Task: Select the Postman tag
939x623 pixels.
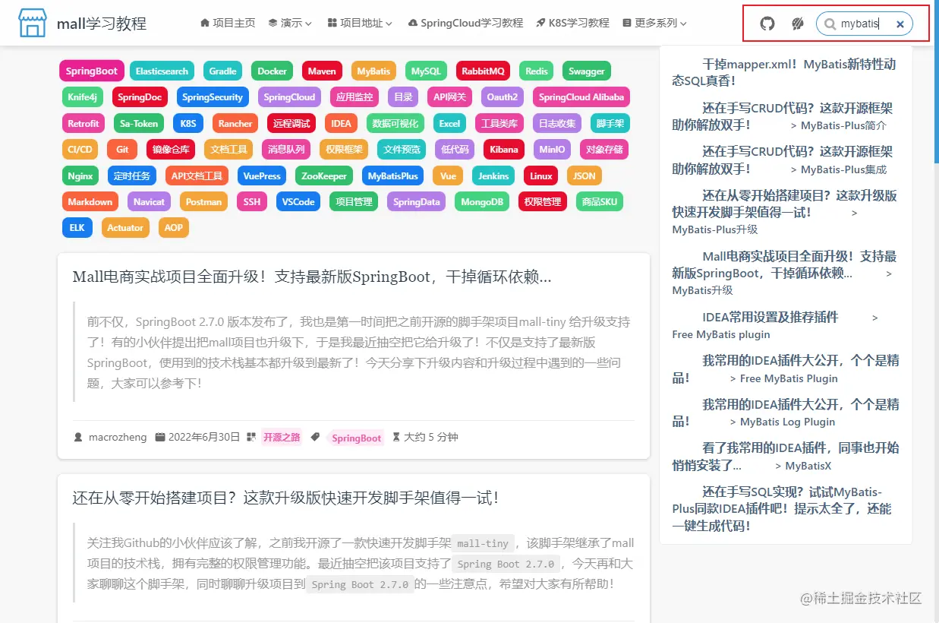Action: 203,201
